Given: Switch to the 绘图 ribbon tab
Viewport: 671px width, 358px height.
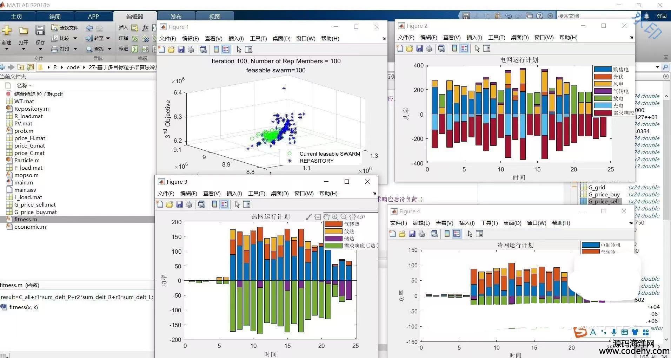Looking at the screenshot, I should [55, 17].
